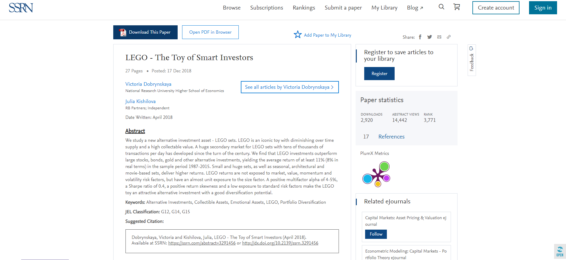
Task: See all articles by Victoria Dobrynskaya
Action: tap(289, 87)
